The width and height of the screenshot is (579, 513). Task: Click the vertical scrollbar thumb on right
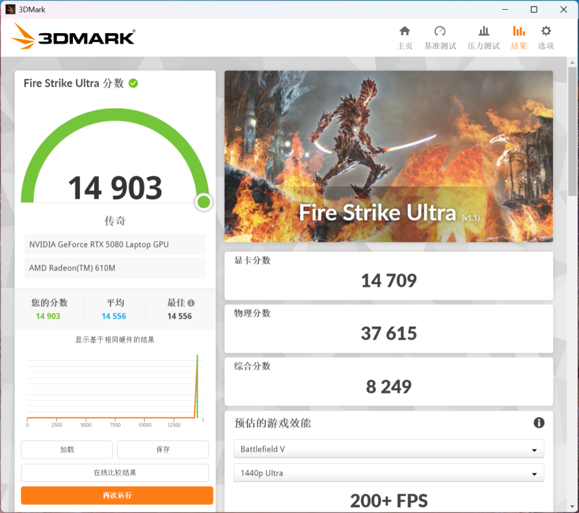[x=572, y=132]
